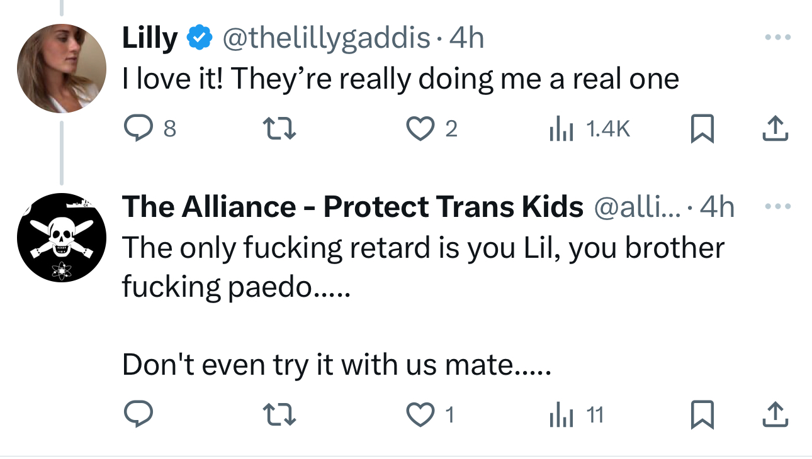The image size is (812, 459).
Task: Open The Alliance skull avatar
Action: (x=61, y=238)
